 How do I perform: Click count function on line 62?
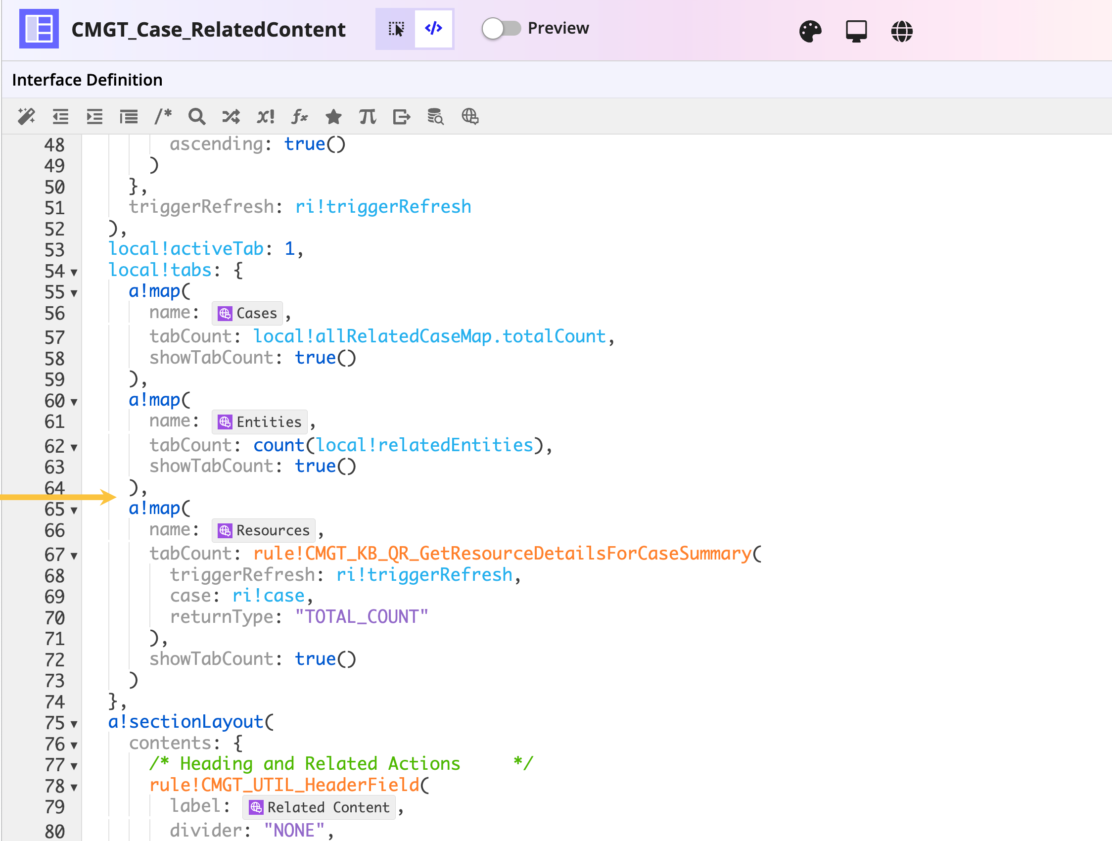point(279,445)
